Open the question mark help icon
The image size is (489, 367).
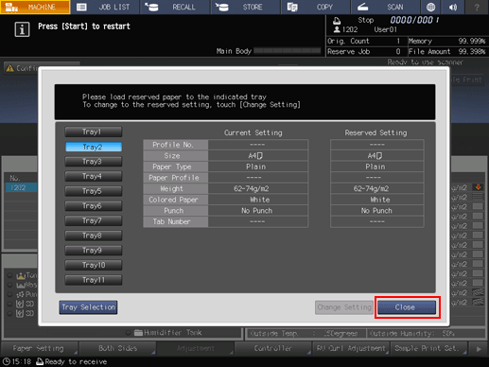point(477,7)
